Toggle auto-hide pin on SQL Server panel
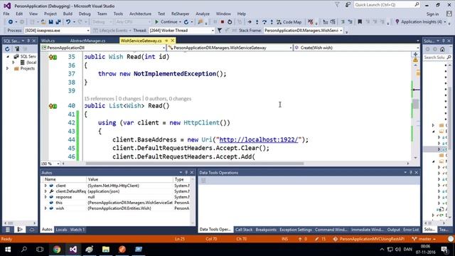 coord(28,41)
